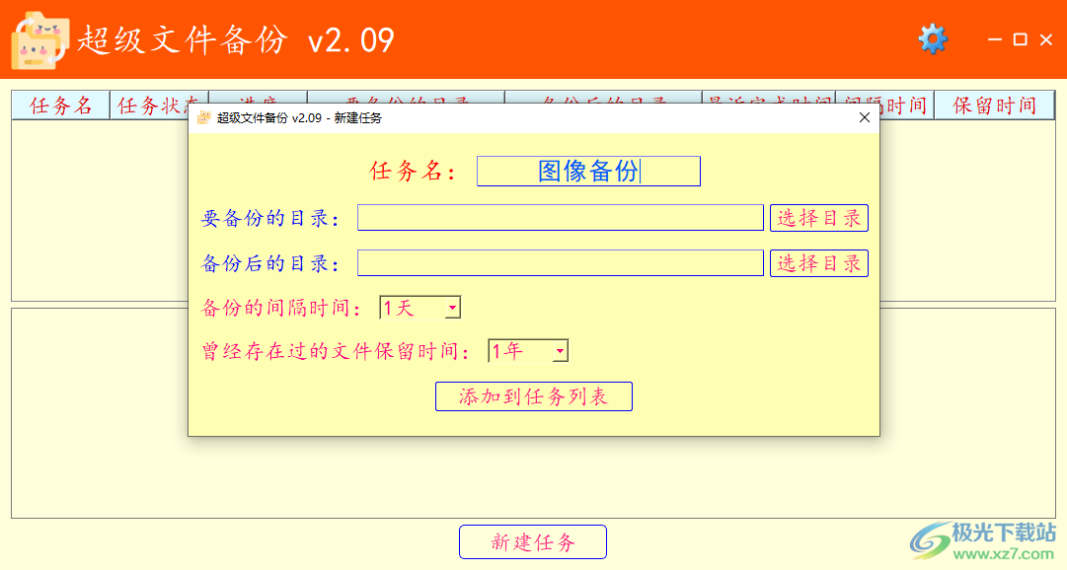
Task: Click the small folder icon on the dialog titlebar
Action: 203,116
